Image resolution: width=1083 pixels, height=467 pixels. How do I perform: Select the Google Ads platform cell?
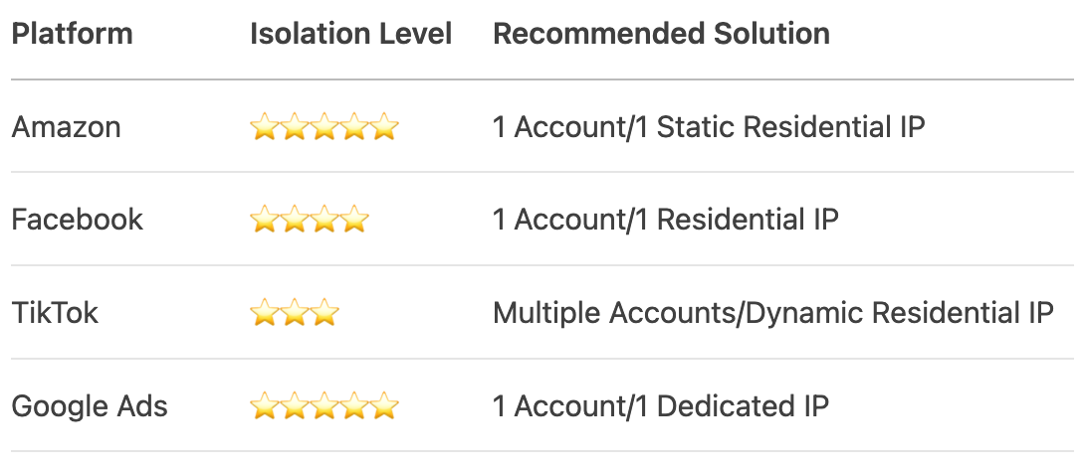coord(90,405)
